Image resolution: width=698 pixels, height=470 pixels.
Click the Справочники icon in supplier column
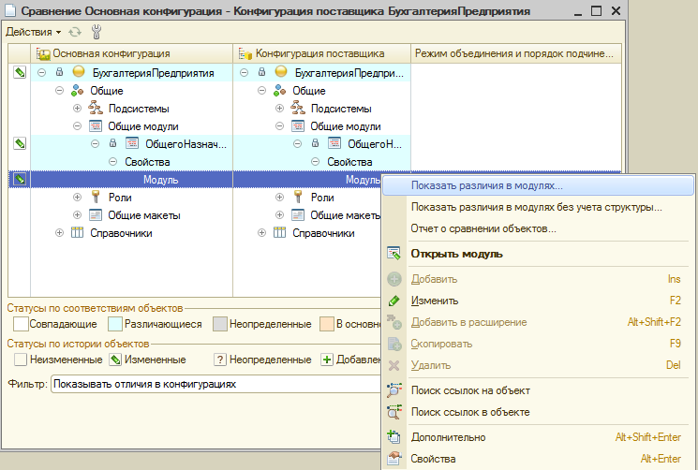click(x=279, y=232)
